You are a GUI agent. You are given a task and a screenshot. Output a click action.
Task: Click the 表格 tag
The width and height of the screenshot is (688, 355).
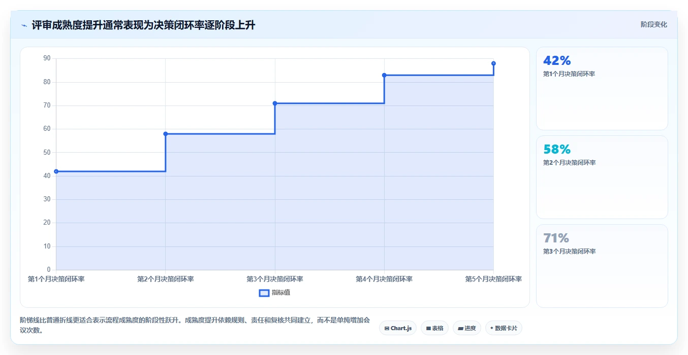pos(434,328)
